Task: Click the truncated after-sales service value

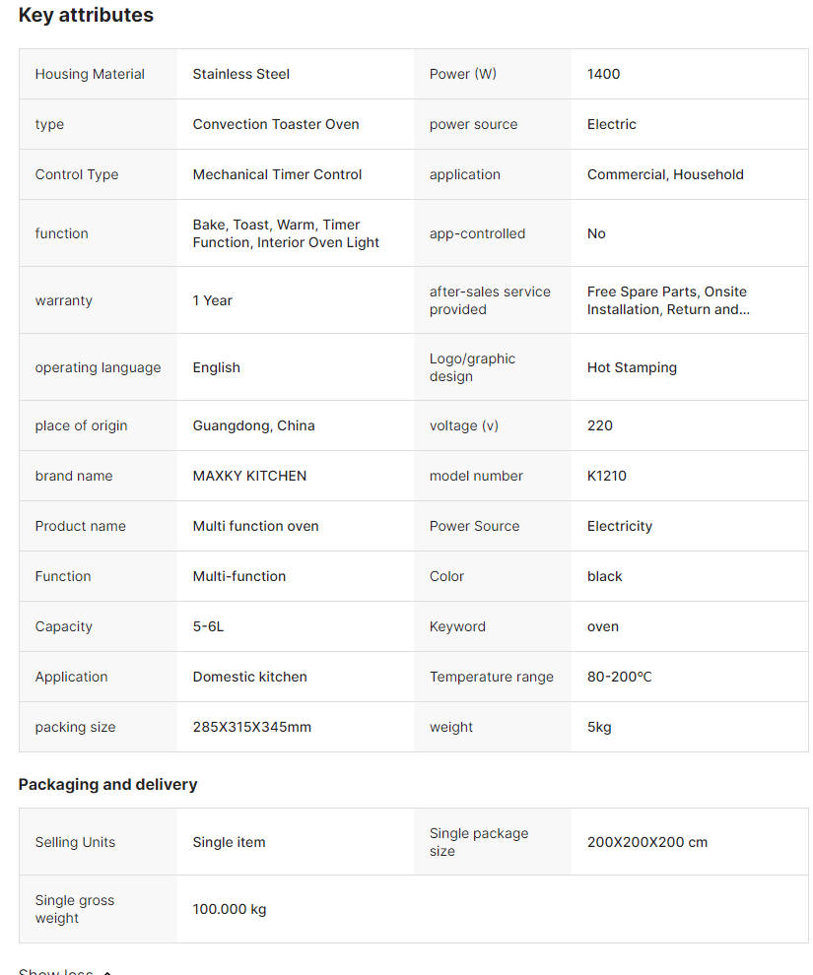Action: (x=667, y=300)
